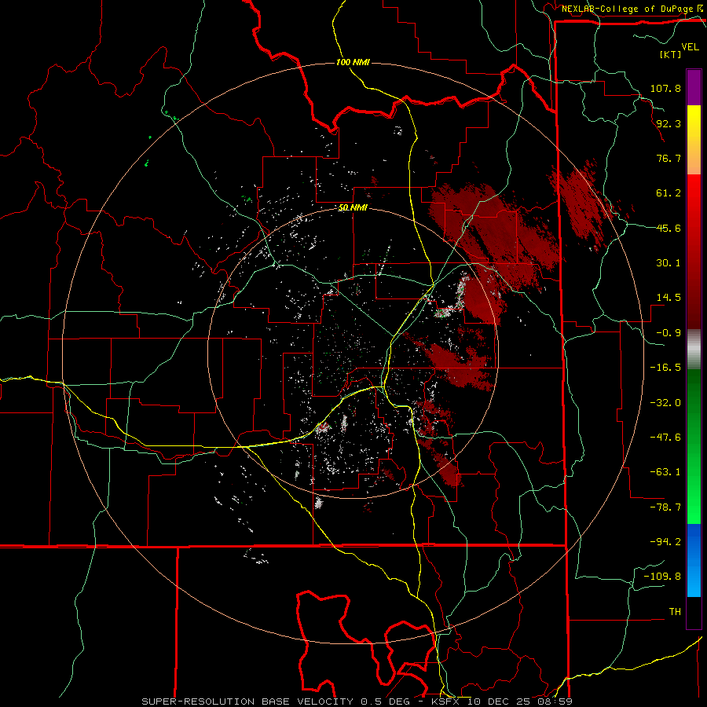Click the 45.6 legend value

[669, 228]
